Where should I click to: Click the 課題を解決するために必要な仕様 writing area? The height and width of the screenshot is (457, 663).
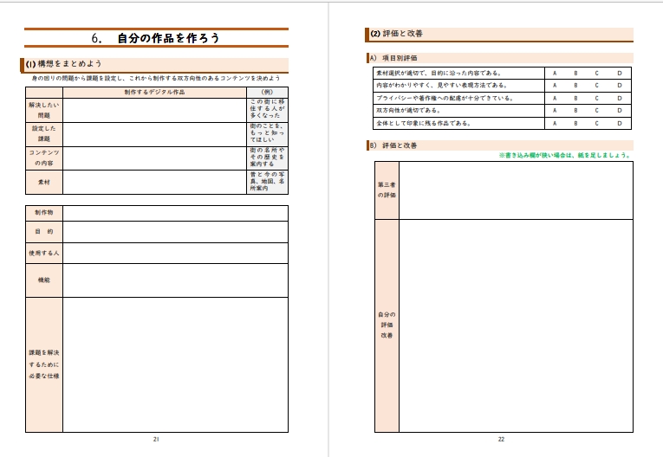point(175,364)
